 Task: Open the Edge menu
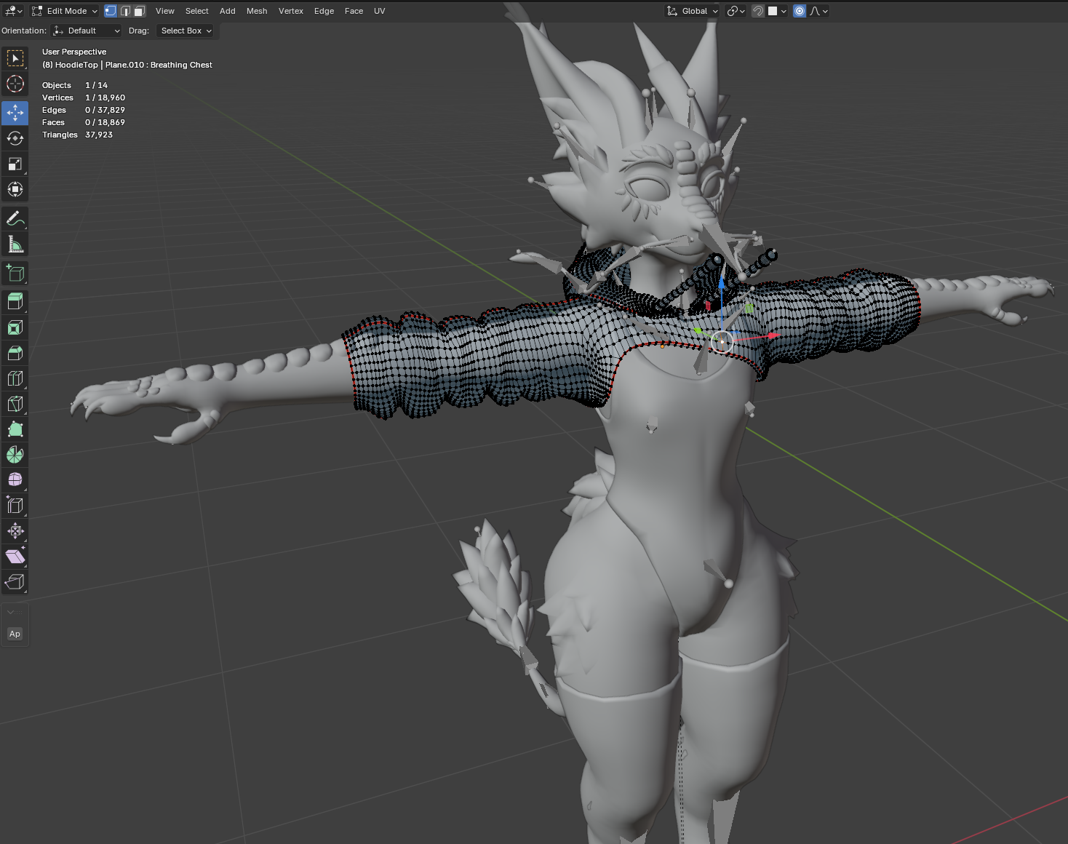[324, 11]
